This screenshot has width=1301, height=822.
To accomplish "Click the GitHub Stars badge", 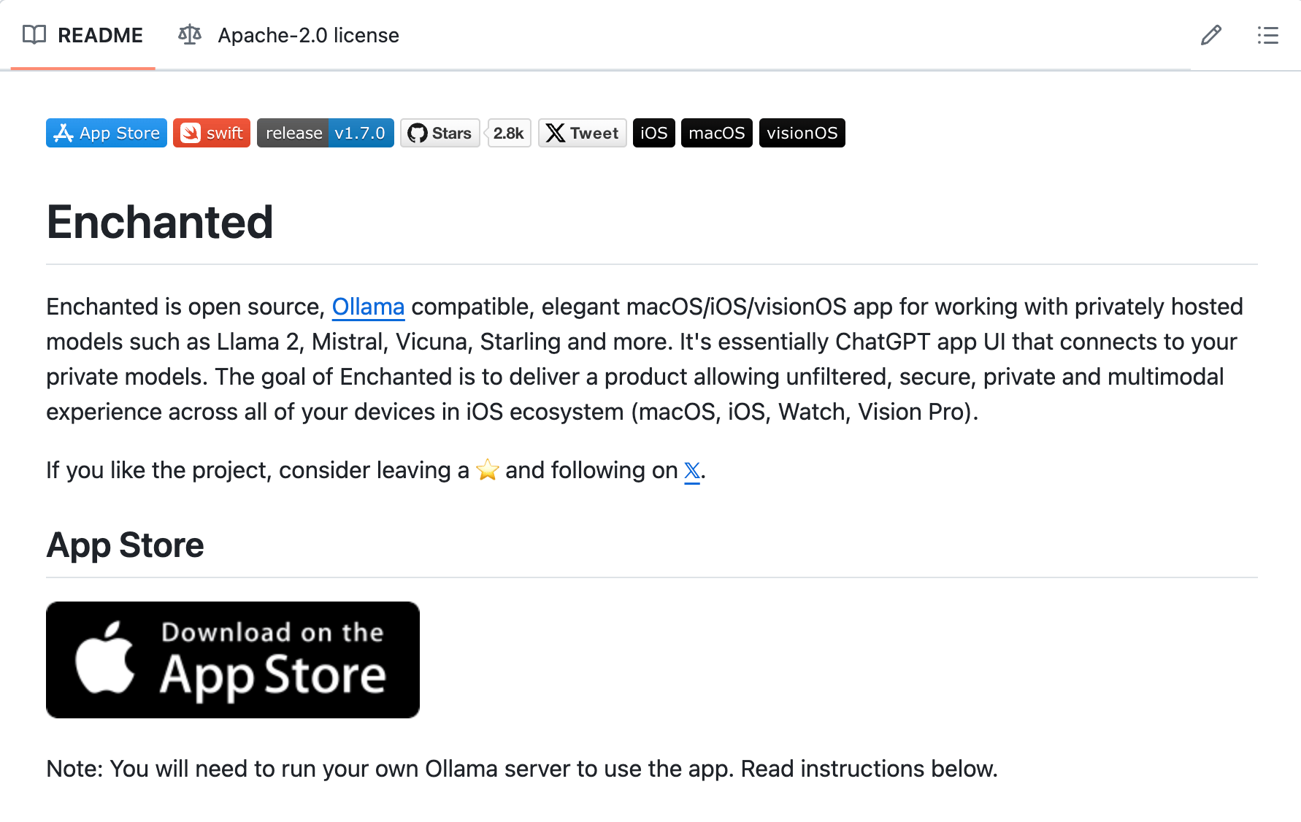I will click(x=440, y=133).
